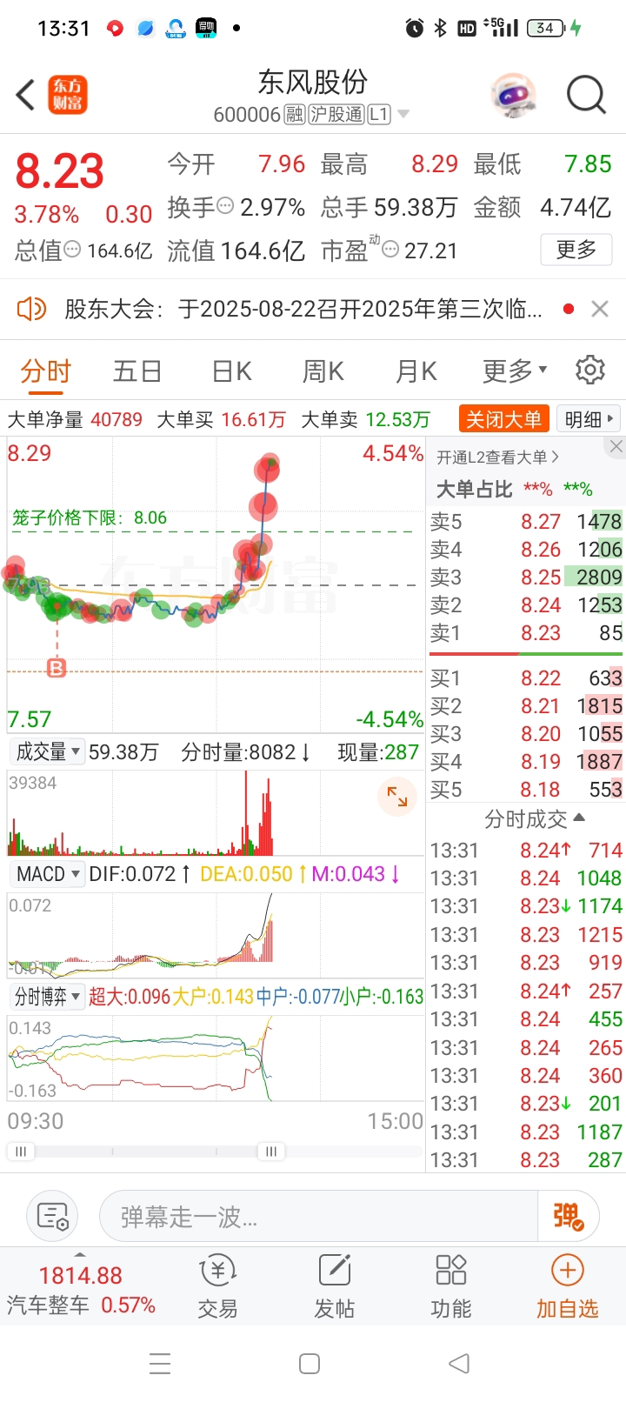This screenshot has height=1402, width=626.
Task: Expand the 分时博弈 indicator dropdown
Action: pyautogui.click(x=48, y=996)
